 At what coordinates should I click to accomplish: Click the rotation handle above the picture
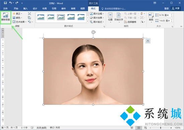coord(94,32)
